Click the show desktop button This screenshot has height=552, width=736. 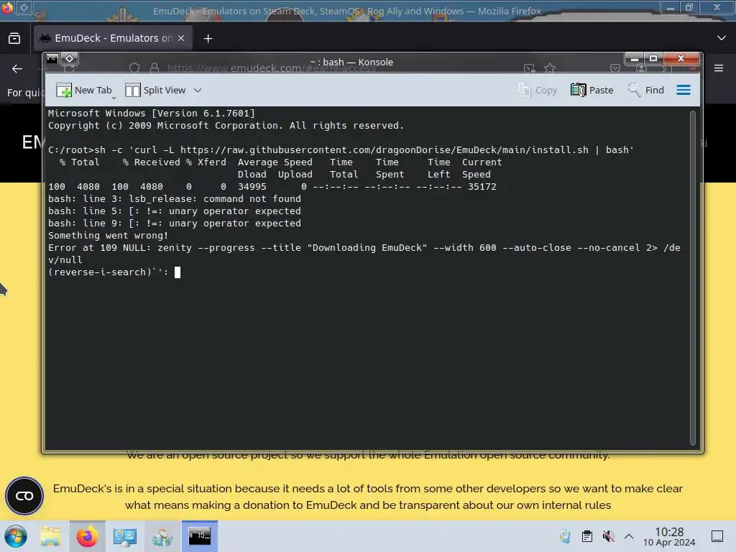tap(717, 536)
